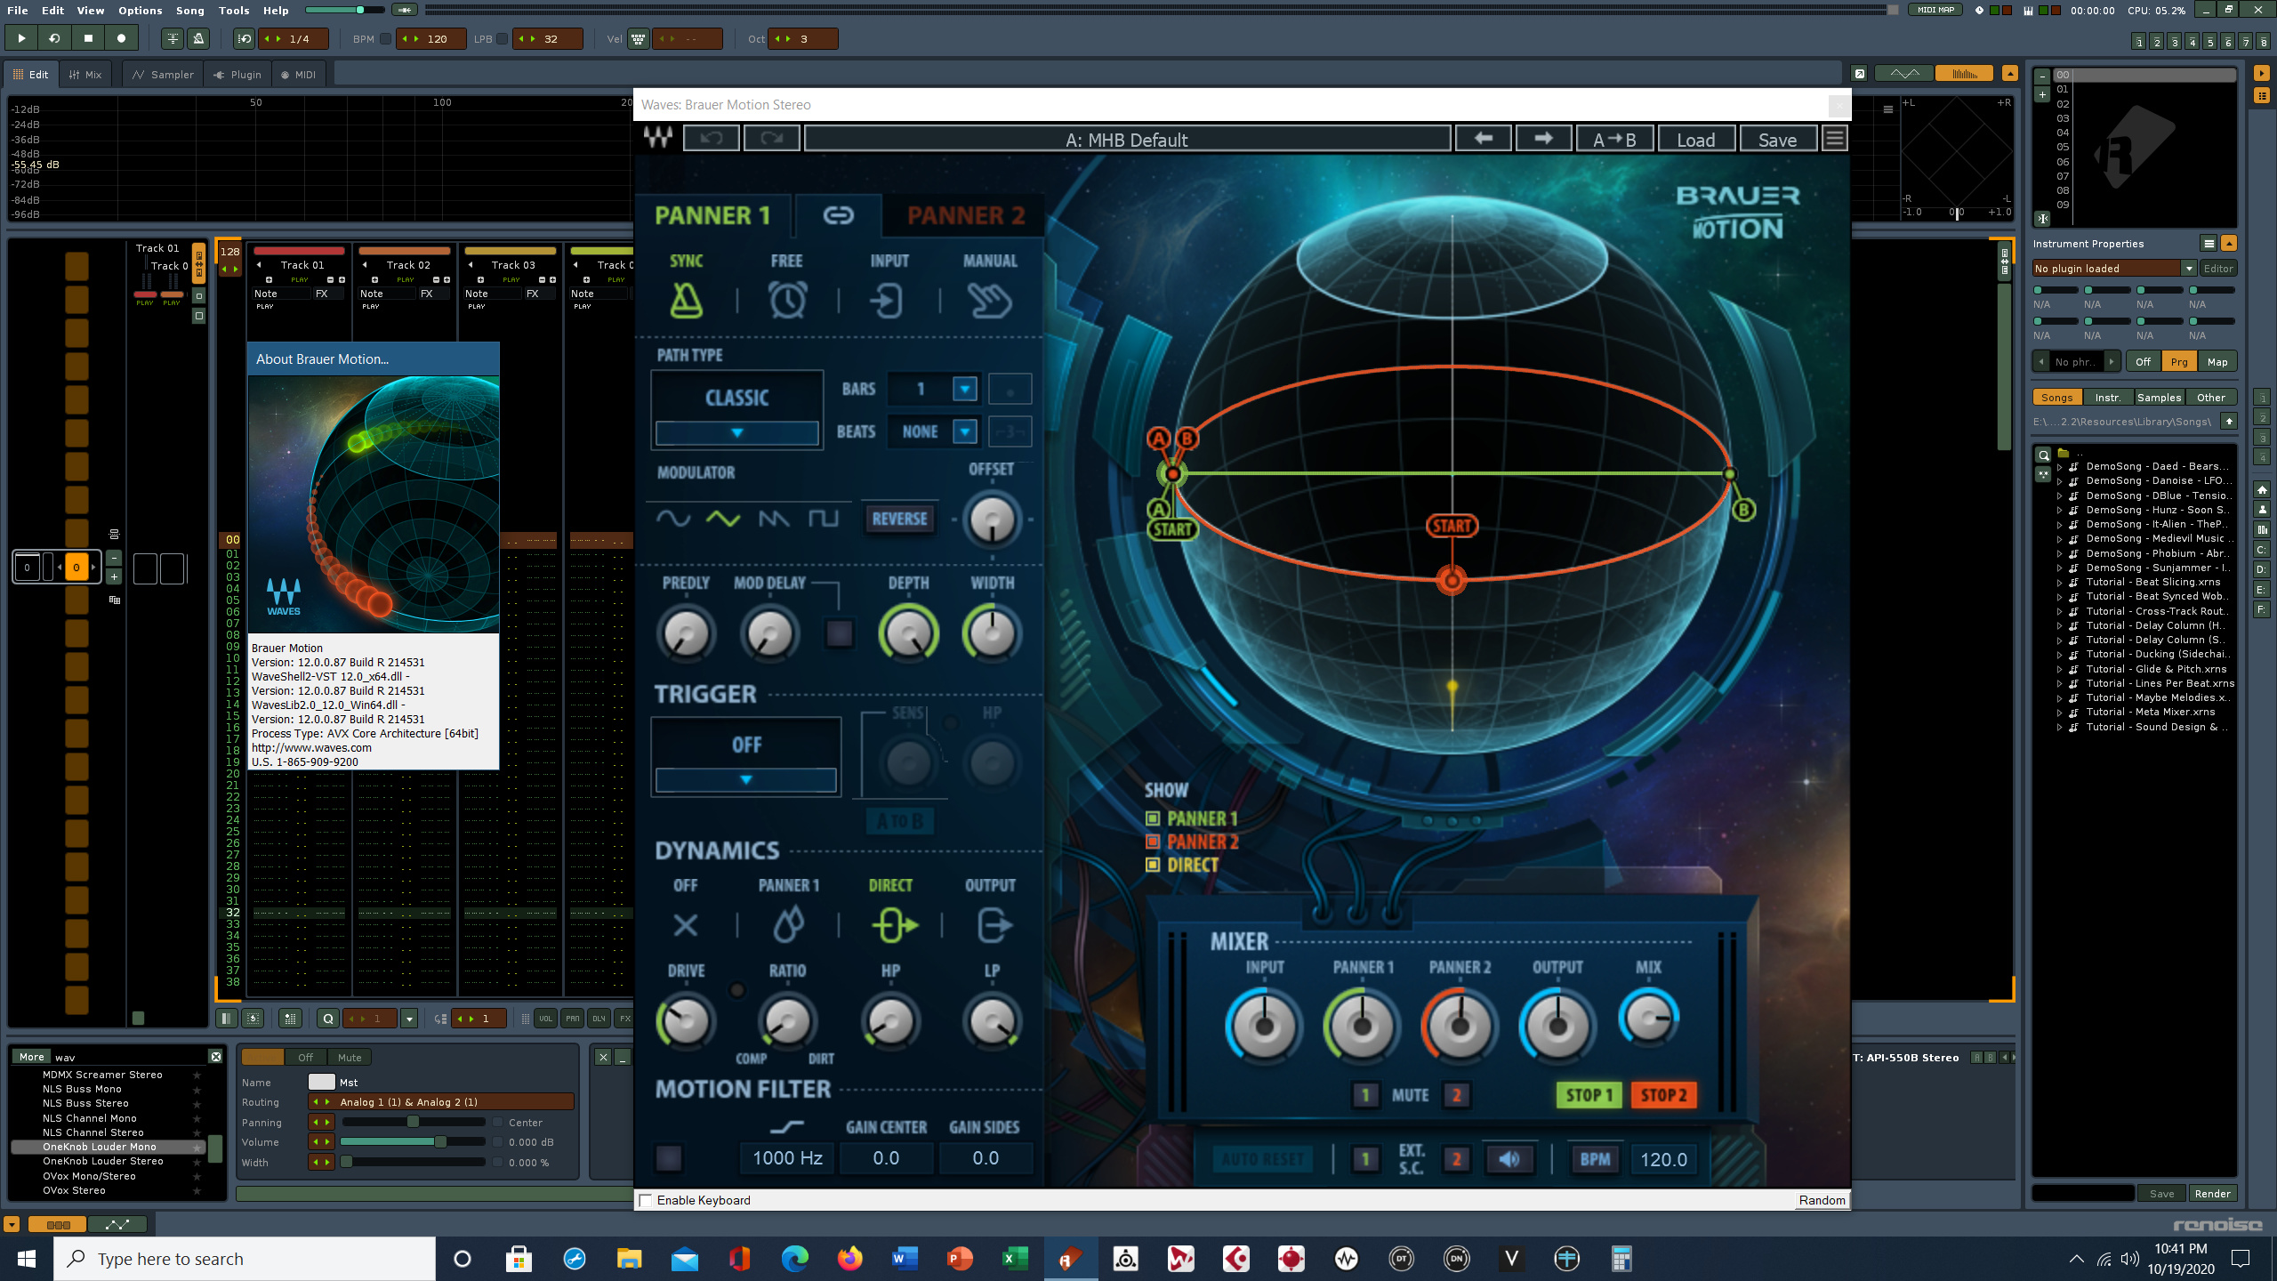Switch to the PANNER 2 tab

966,215
